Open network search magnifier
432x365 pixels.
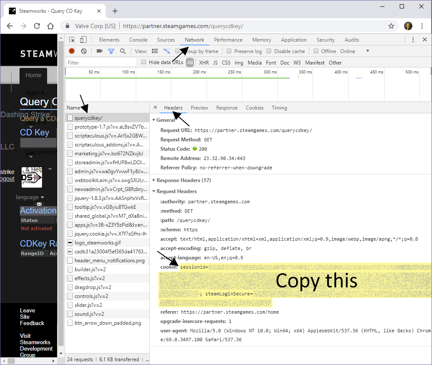(123, 51)
